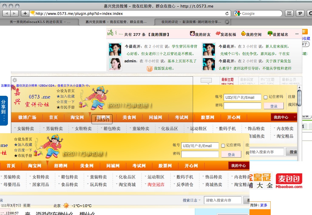
Task: Open 股票网 in the upper nav bar
Action: [x=208, y=117]
